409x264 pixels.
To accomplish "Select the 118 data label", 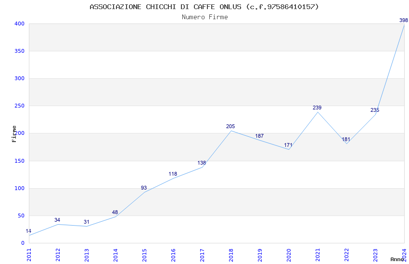I will (x=173, y=174).
